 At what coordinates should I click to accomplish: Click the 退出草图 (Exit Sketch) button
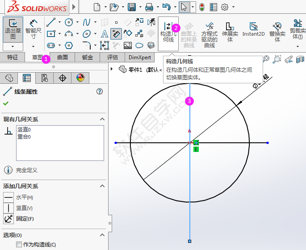click(x=13, y=29)
